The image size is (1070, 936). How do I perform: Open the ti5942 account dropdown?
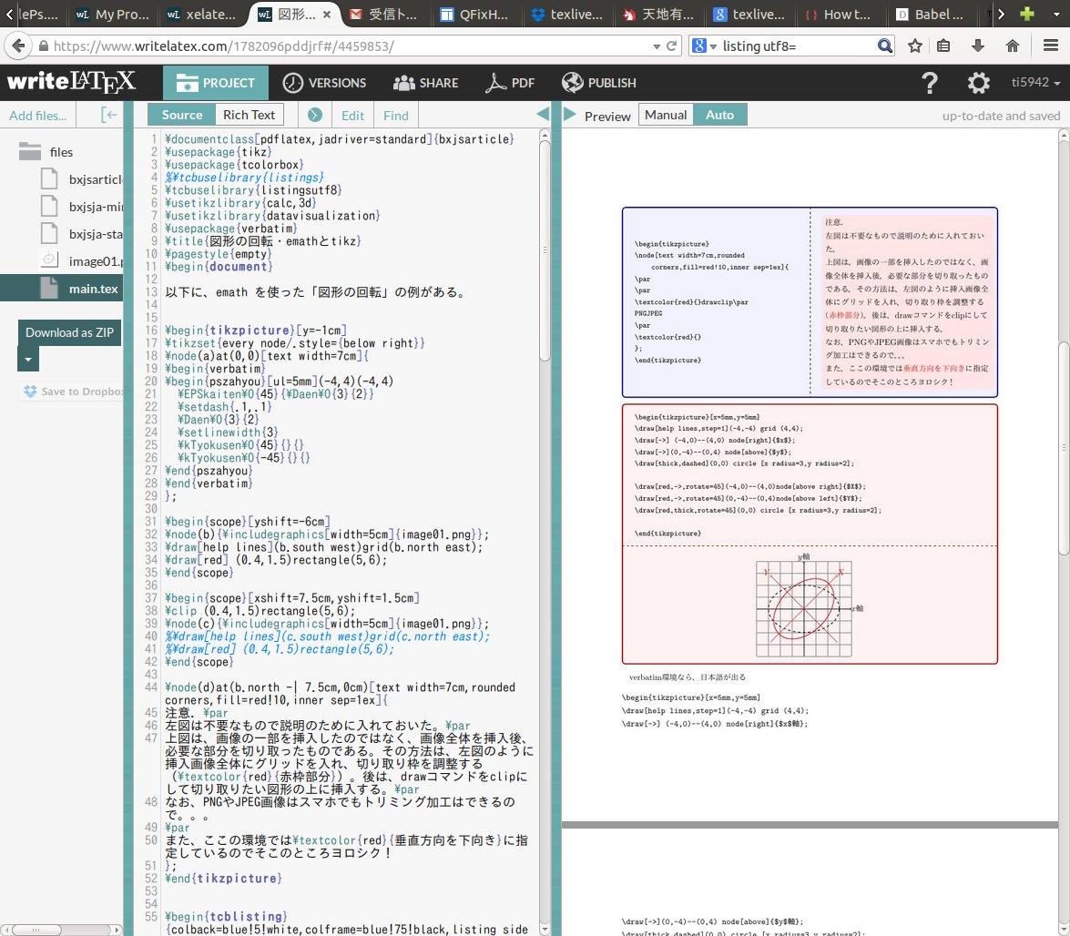(1035, 83)
